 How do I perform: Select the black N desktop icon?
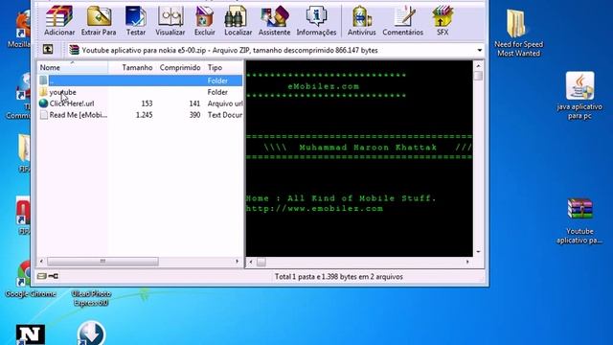[30, 334]
